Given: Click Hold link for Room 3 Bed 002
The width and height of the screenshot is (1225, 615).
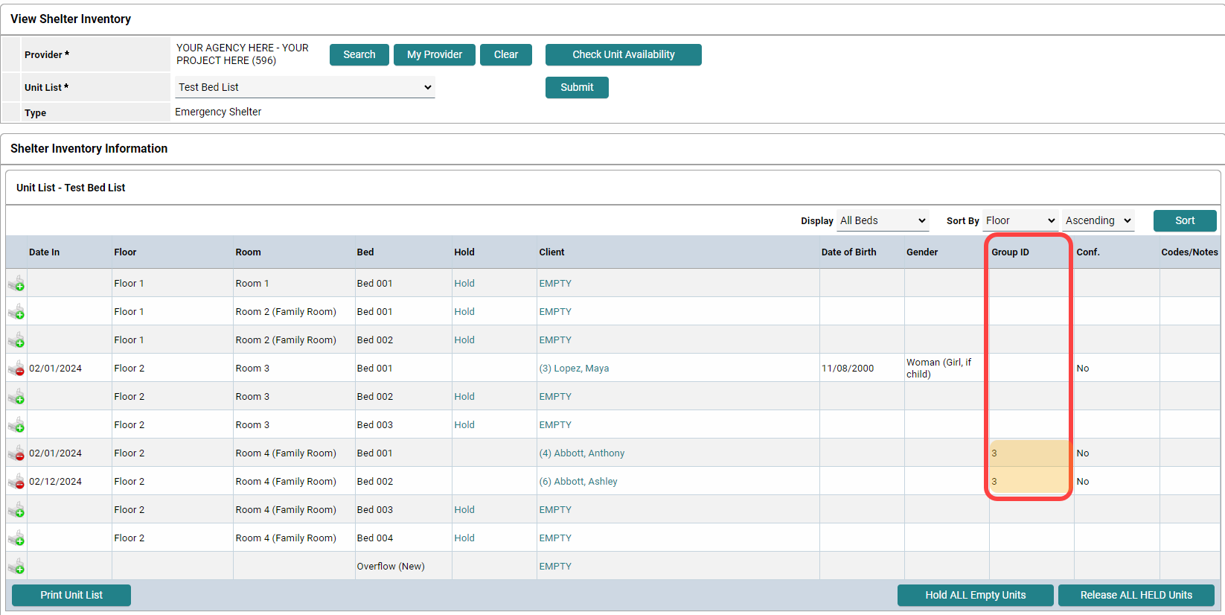Looking at the screenshot, I should click(464, 397).
